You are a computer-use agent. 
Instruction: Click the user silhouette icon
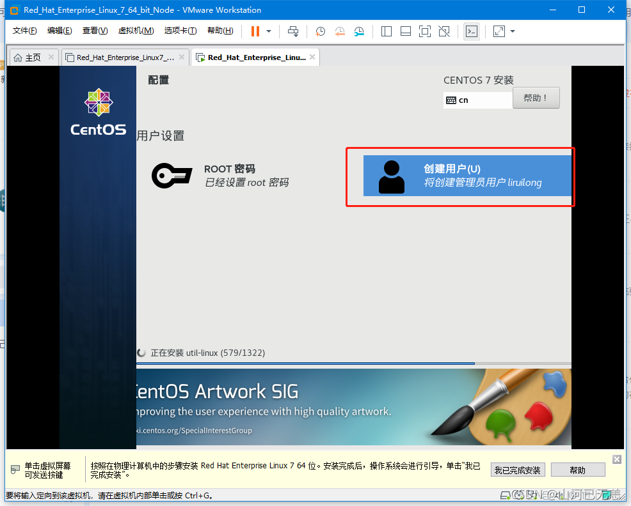392,177
